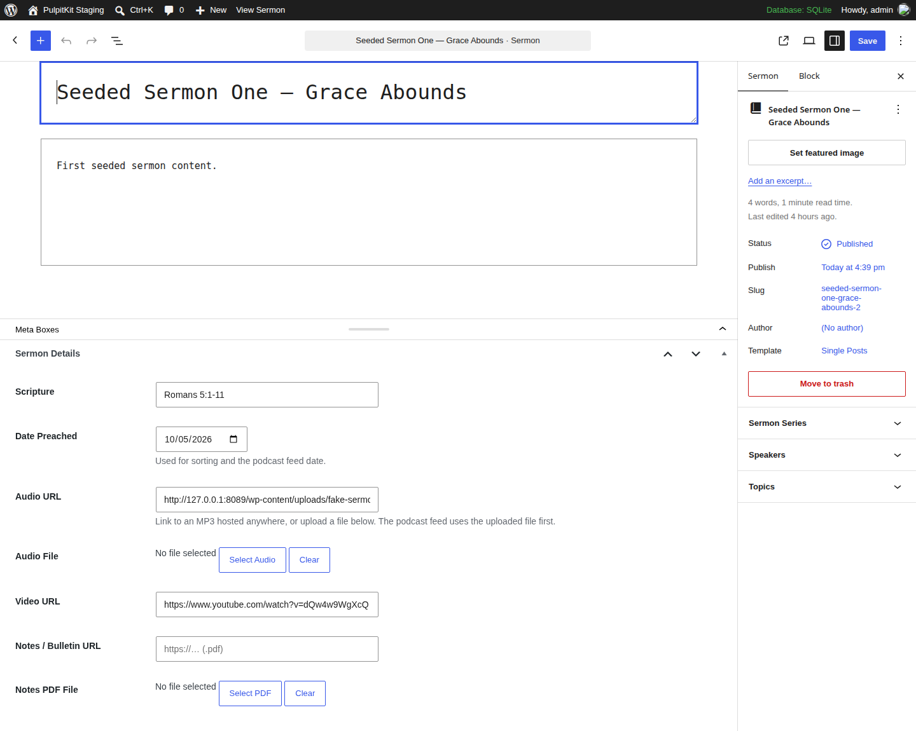Image resolution: width=916 pixels, height=731 pixels.
Task: Click the sermon title text field
Action: [x=369, y=93]
